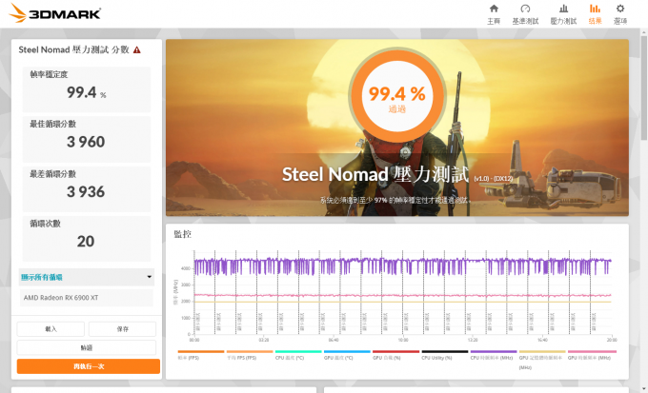Image resolution: width=648 pixels, height=393 pixels.
Task: Toggle the blue GPU 溫度 (°C) legend series
Action: pyautogui.click(x=347, y=355)
